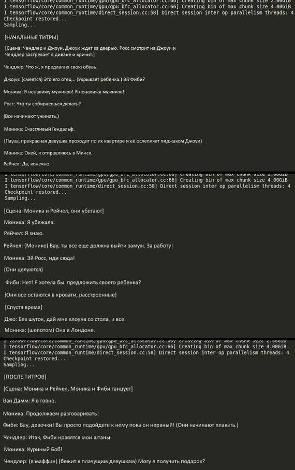Click 'Моника: Эй Росс, иди сюда!' line

coord(39,258)
